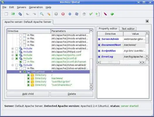
Task: Click the magenta feather toolbar icon
Action: tap(105, 14)
